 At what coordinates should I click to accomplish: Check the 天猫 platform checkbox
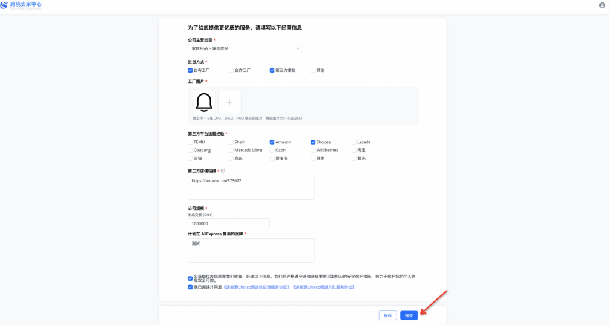(190, 159)
